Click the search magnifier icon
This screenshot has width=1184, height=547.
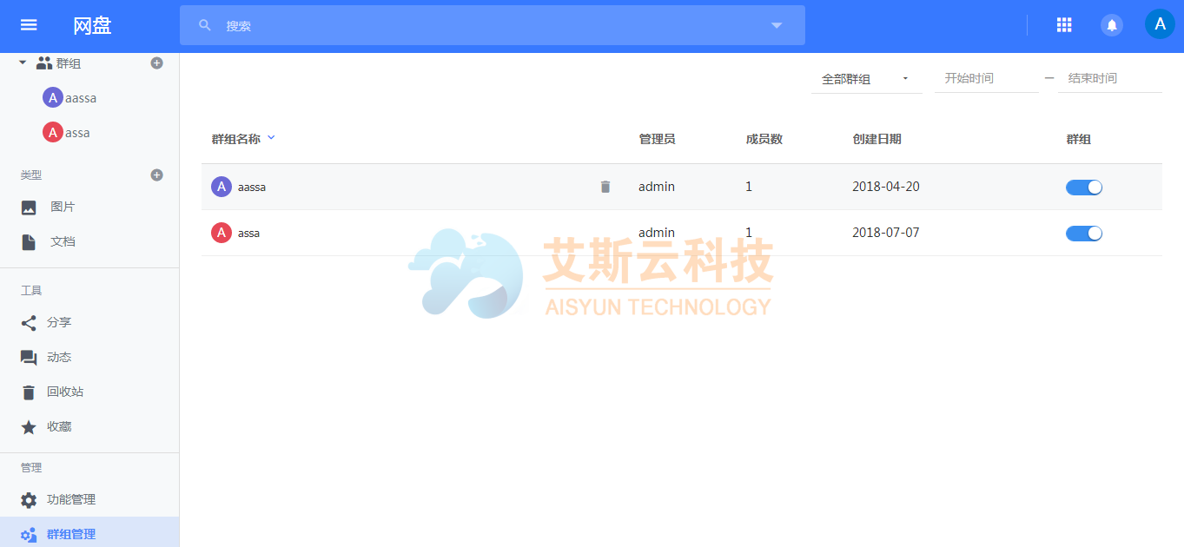(205, 25)
